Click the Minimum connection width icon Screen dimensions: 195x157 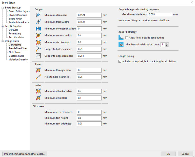click(38, 29)
